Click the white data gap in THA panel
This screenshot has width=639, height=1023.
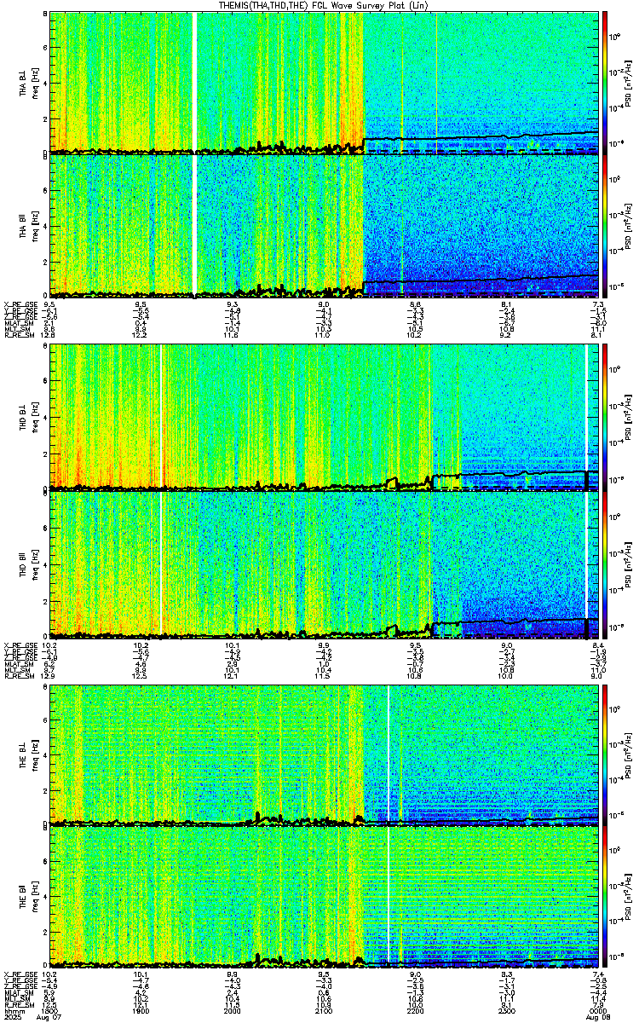pos(195,153)
